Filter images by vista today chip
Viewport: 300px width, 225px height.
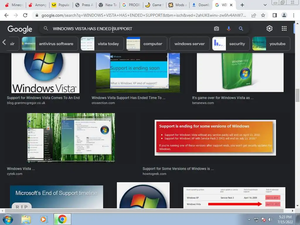tap(102, 44)
